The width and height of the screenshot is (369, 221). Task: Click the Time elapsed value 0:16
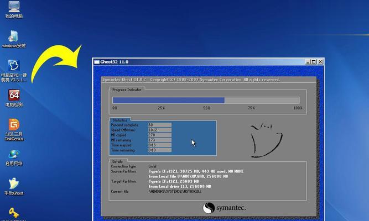click(160, 145)
